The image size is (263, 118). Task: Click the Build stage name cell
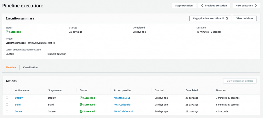pos(51,105)
